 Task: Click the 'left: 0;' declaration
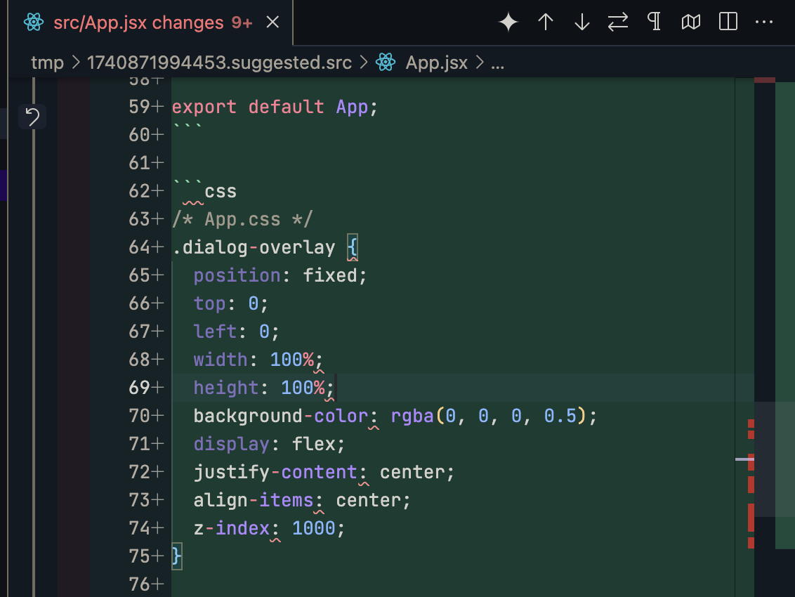[x=236, y=332]
